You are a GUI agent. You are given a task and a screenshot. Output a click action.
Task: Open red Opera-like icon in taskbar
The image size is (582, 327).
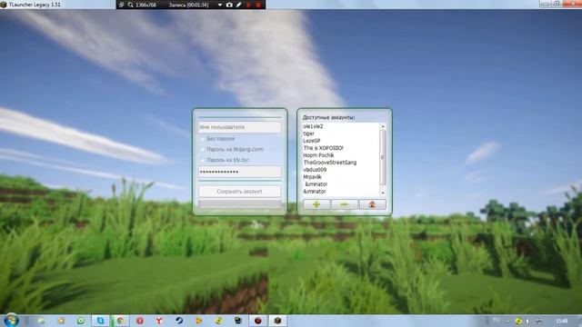tap(139, 321)
